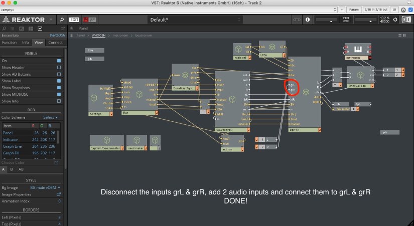414x226 pixels.
Task: Open the Bg Image dropdown
Action: (x=45, y=187)
